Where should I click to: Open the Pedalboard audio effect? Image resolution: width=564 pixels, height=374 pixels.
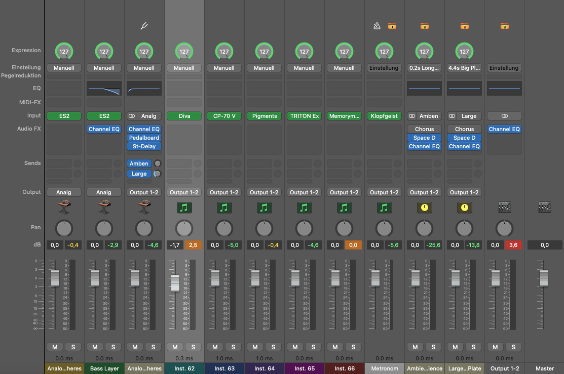click(x=144, y=138)
